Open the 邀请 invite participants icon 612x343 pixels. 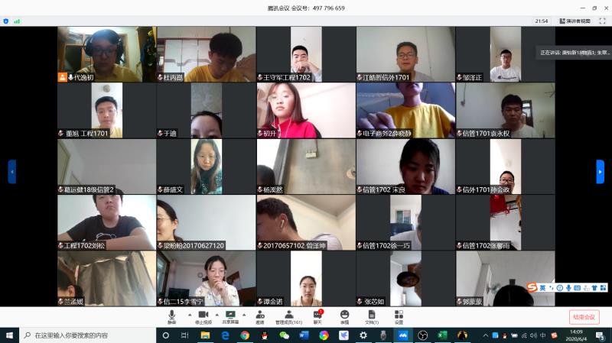[x=260, y=315]
